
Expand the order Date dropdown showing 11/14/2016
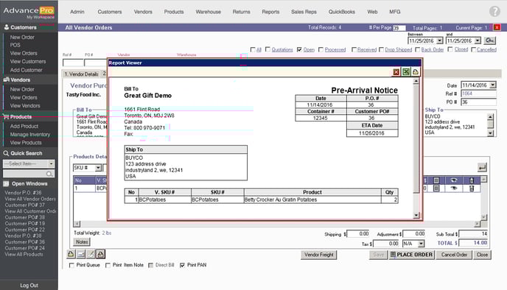point(492,85)
